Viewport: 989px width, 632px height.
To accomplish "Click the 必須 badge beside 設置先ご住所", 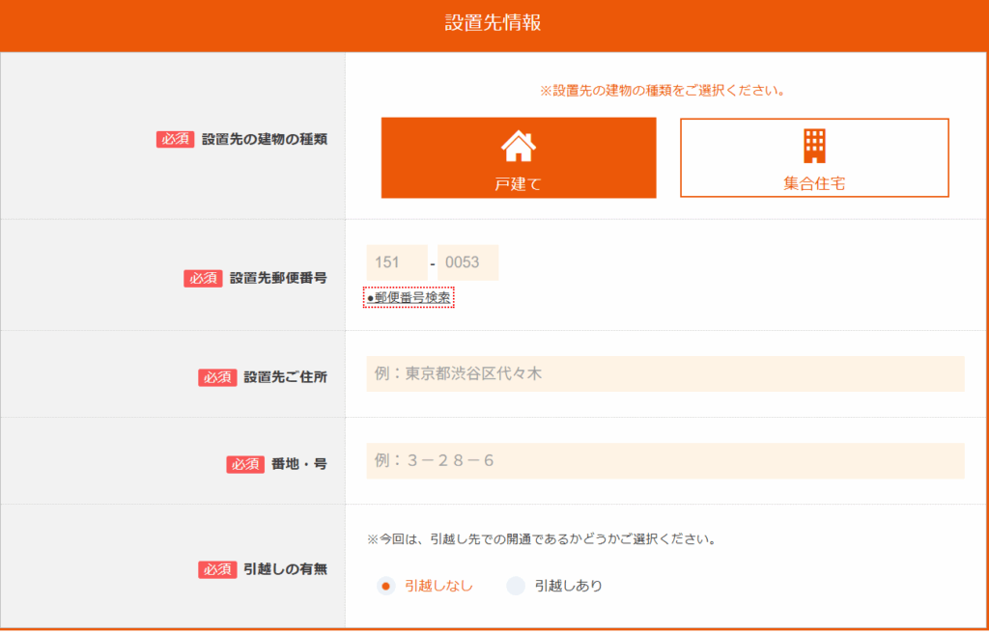I will (217, 377).
